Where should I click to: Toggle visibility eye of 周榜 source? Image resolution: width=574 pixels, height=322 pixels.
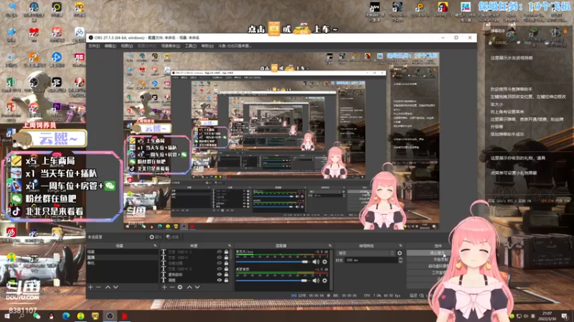pos(219,280)
